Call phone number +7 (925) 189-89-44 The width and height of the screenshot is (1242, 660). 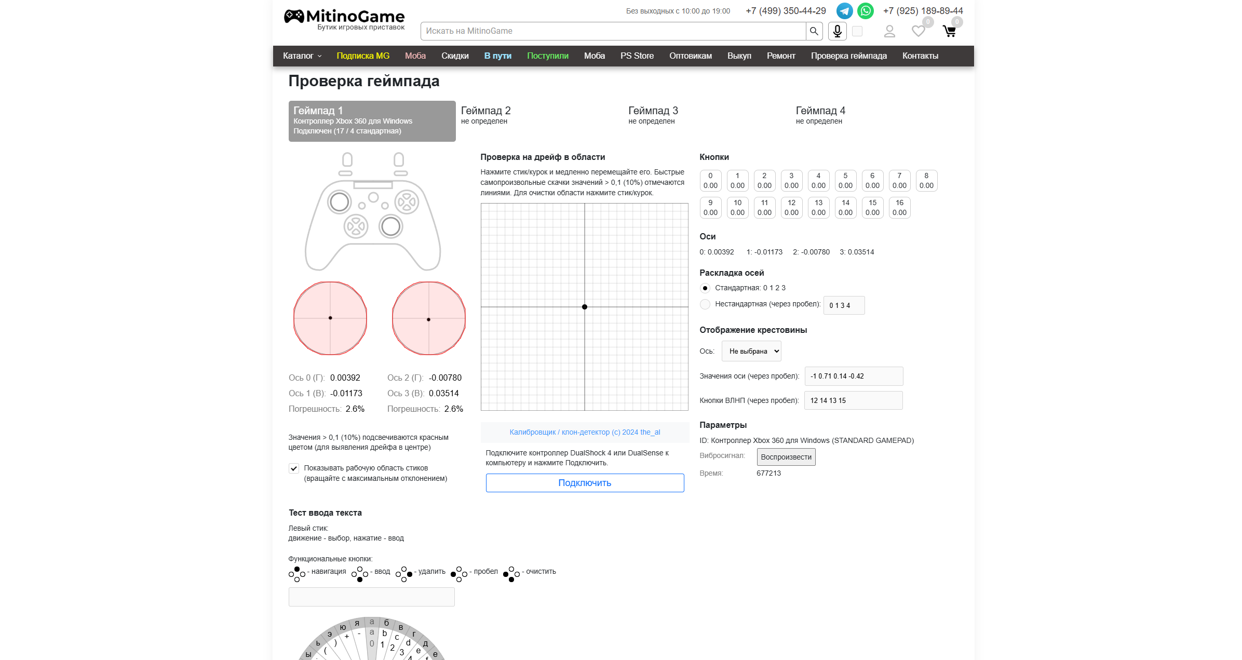coord(923,11)
